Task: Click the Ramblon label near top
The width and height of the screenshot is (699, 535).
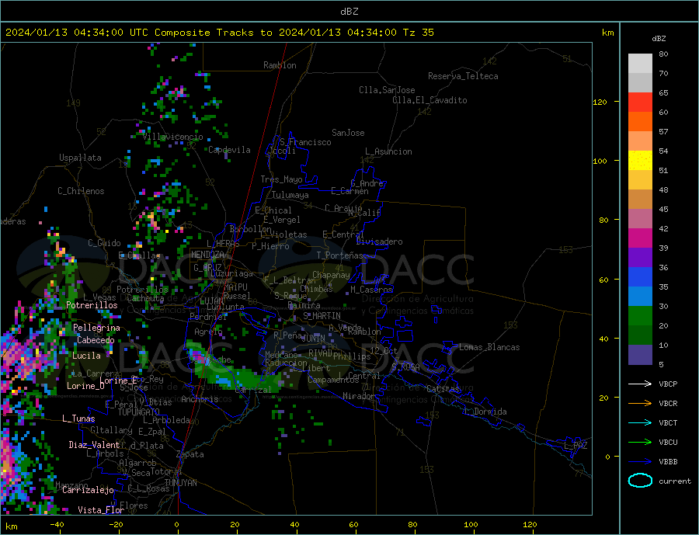Action: 280,65
